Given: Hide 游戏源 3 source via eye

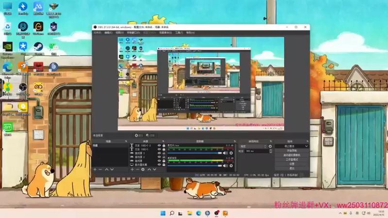Looking at the screenshot, I should [159, 153].
